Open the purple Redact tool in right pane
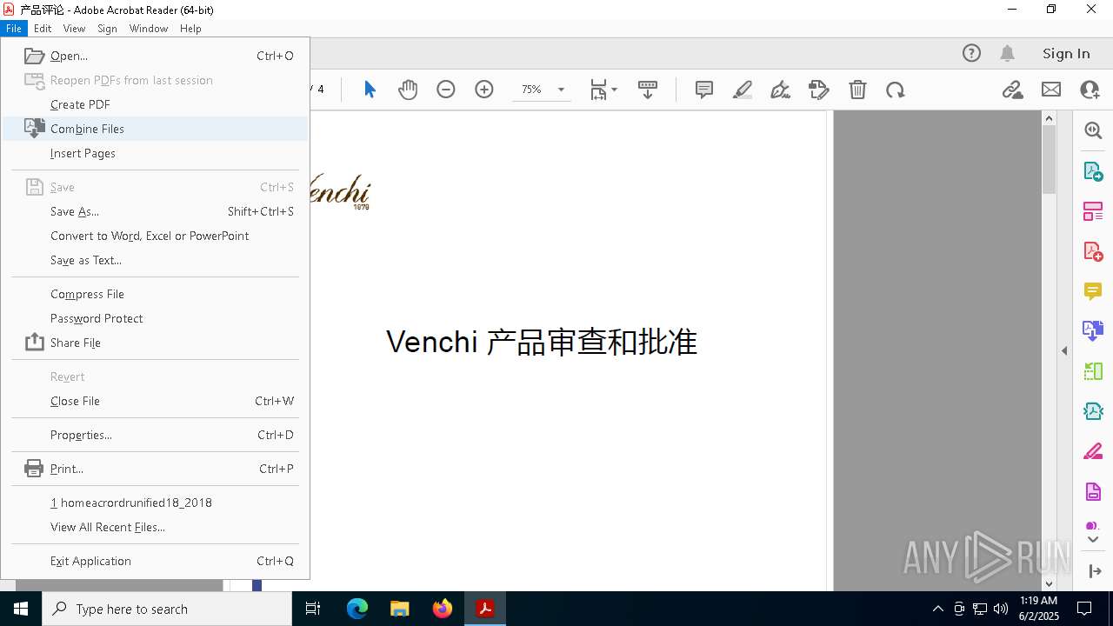 pyautogui.click(x=1093, y=492)
